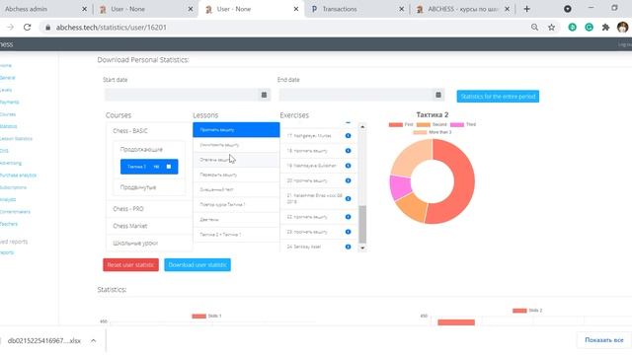Click exercises list scrollbar down arrow

[x=362, y=248]
